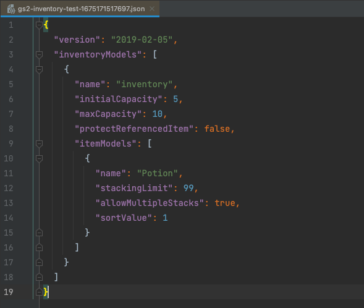Click the opening bracket after itemModels
Screen dimensions: 364x308
point(150,143)
